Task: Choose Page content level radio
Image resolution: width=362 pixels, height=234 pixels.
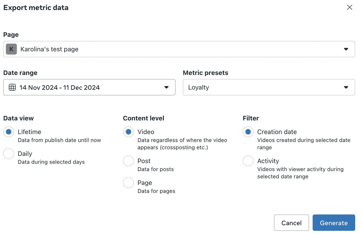Action: click(129, 183)
